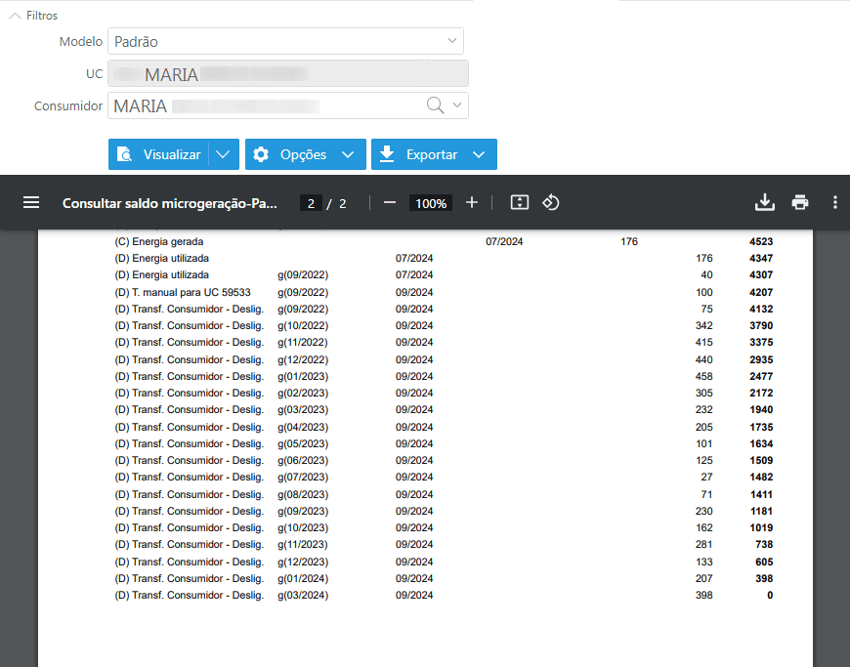Click the UC field

coord(287,74)
